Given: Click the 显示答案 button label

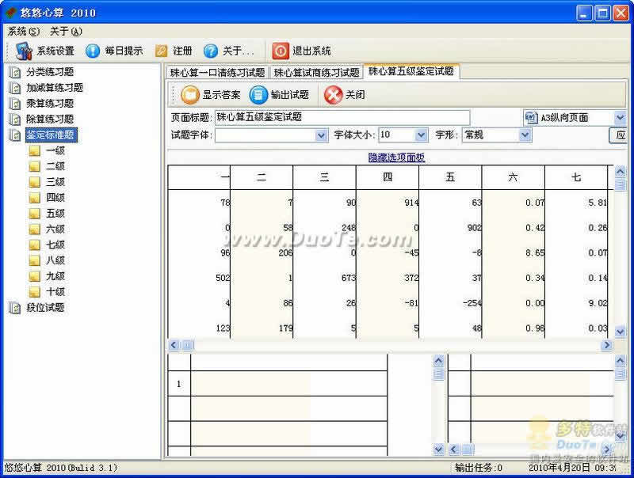Looking at the screenshot, I should coord(221,95).
